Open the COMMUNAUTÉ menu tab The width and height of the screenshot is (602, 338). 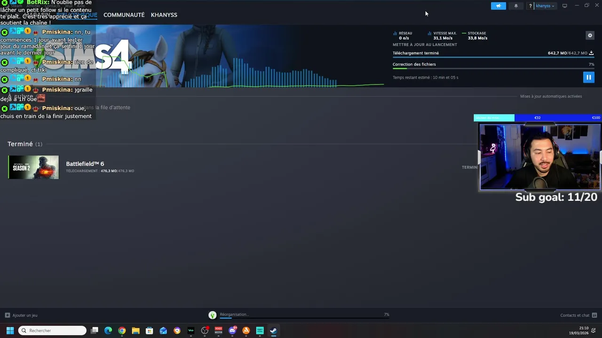click(x=124, y=15)
